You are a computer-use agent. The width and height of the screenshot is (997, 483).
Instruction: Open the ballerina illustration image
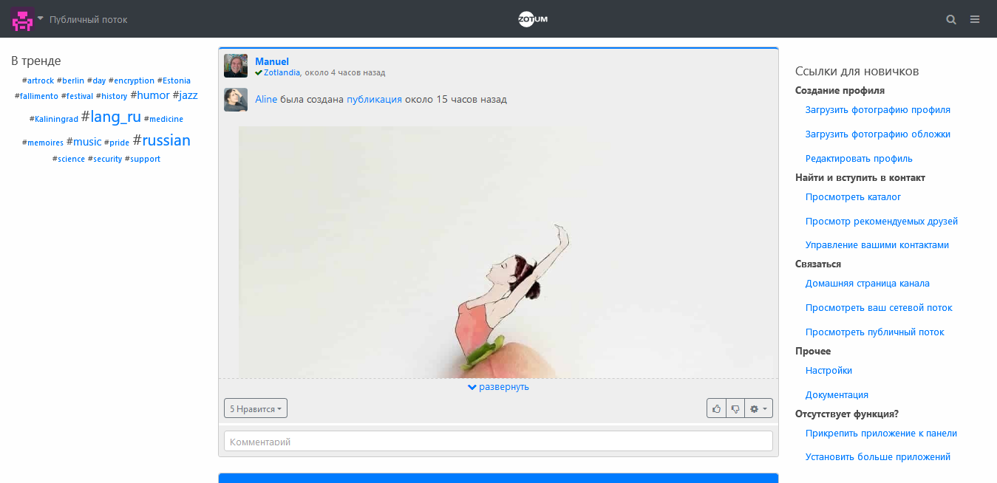(x=508, y=252)
